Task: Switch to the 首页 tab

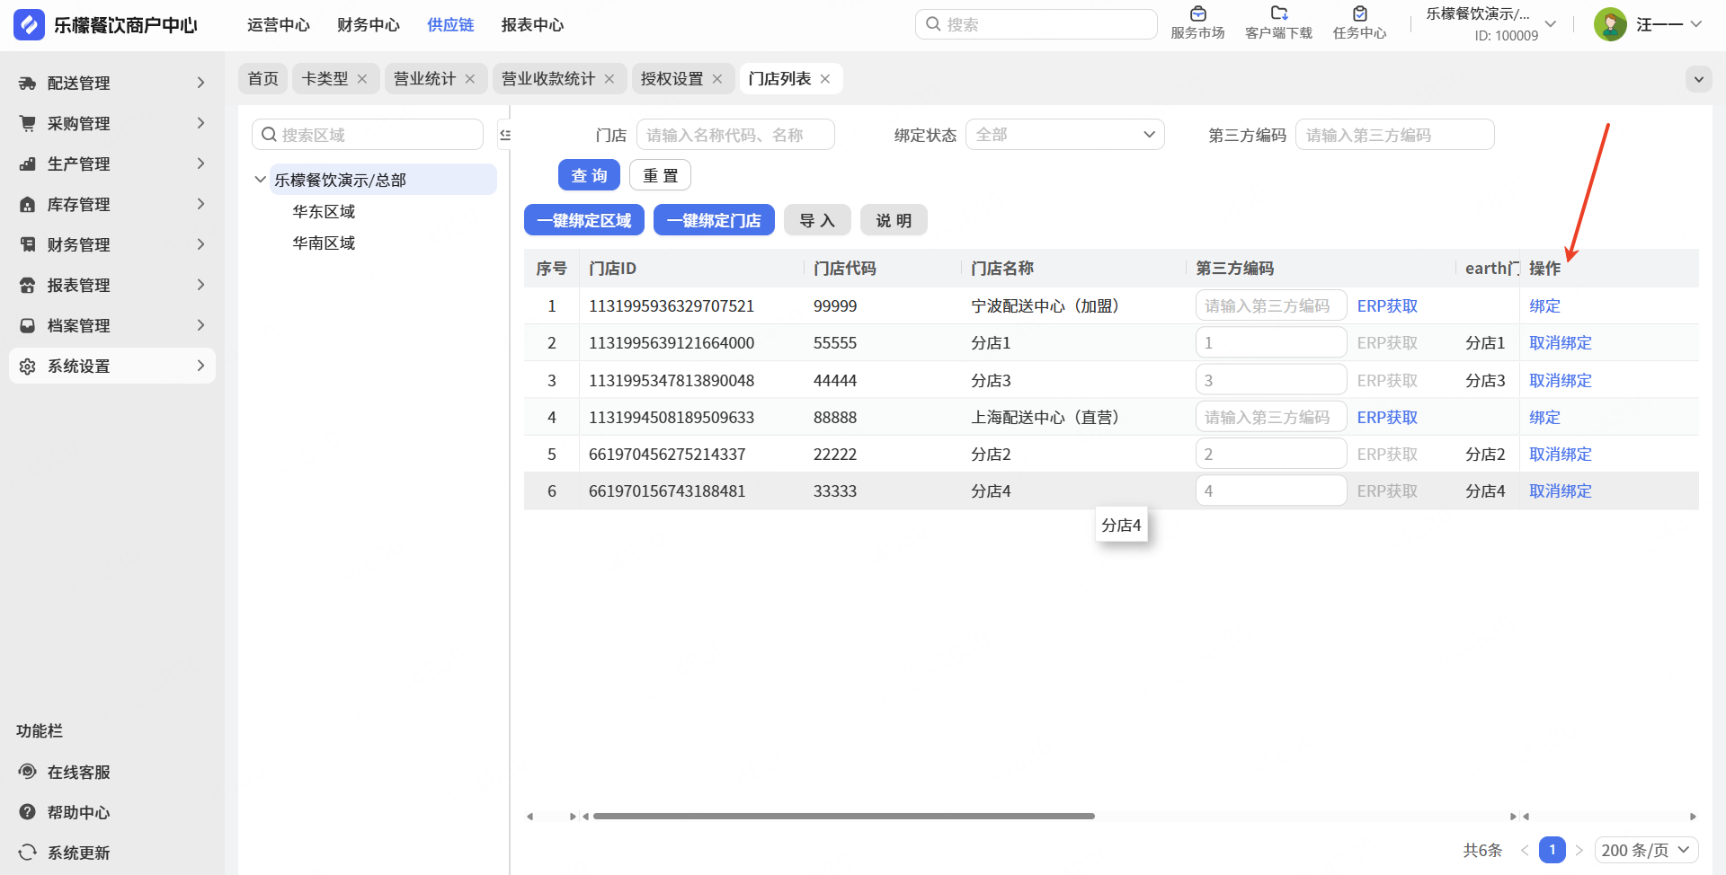Action: click(263, 79)
